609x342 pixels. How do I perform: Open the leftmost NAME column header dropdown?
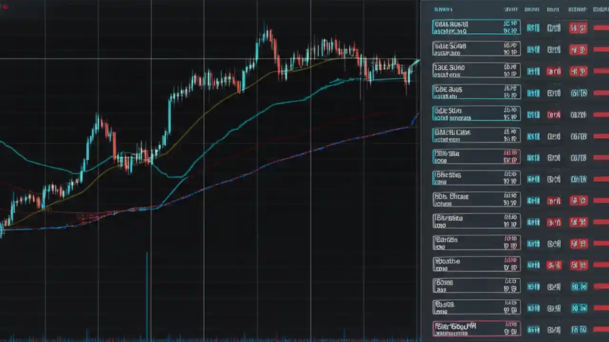(443, 9)
